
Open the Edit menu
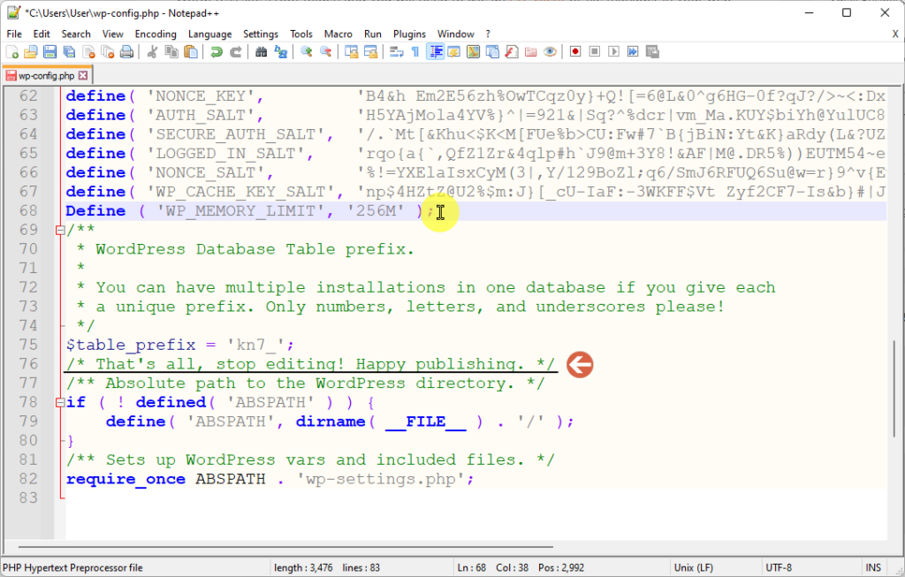click(x=42, y=34)
